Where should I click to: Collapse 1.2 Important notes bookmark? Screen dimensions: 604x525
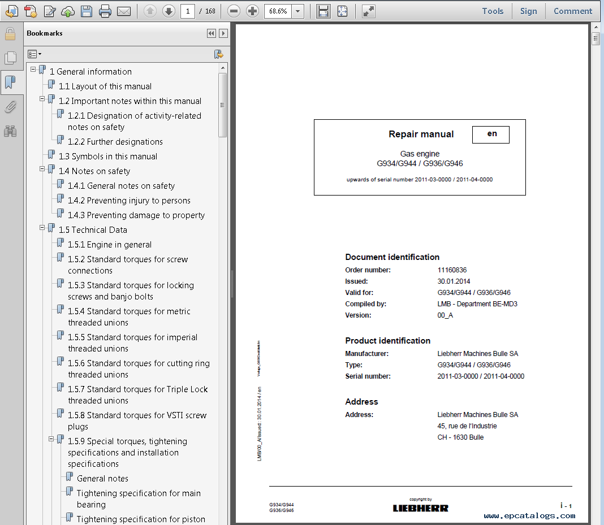pyautogui.click(x=42, y=99)
